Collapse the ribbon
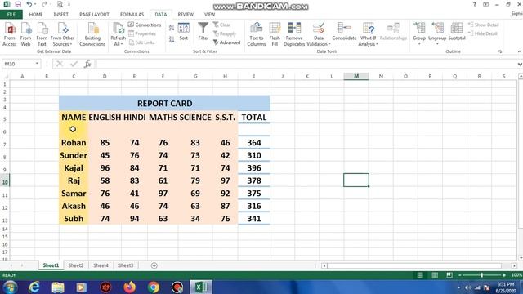523x294 pixels. (x=520, y=51)
